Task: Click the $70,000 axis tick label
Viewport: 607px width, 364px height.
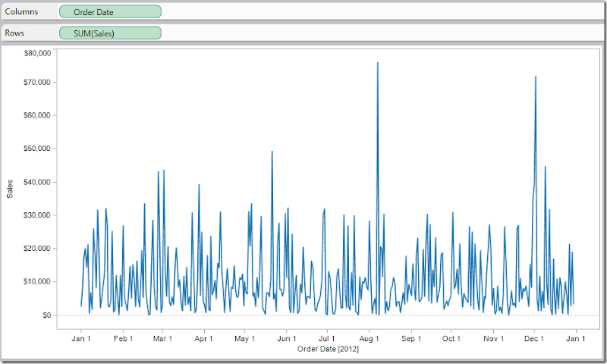Action: pyautogui.click(x=37, y=82)
